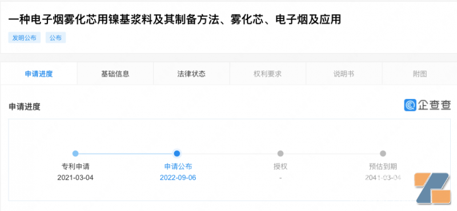Open the 附图 tab
This screenshot has height=211, width=457.
tap(420, 74)
